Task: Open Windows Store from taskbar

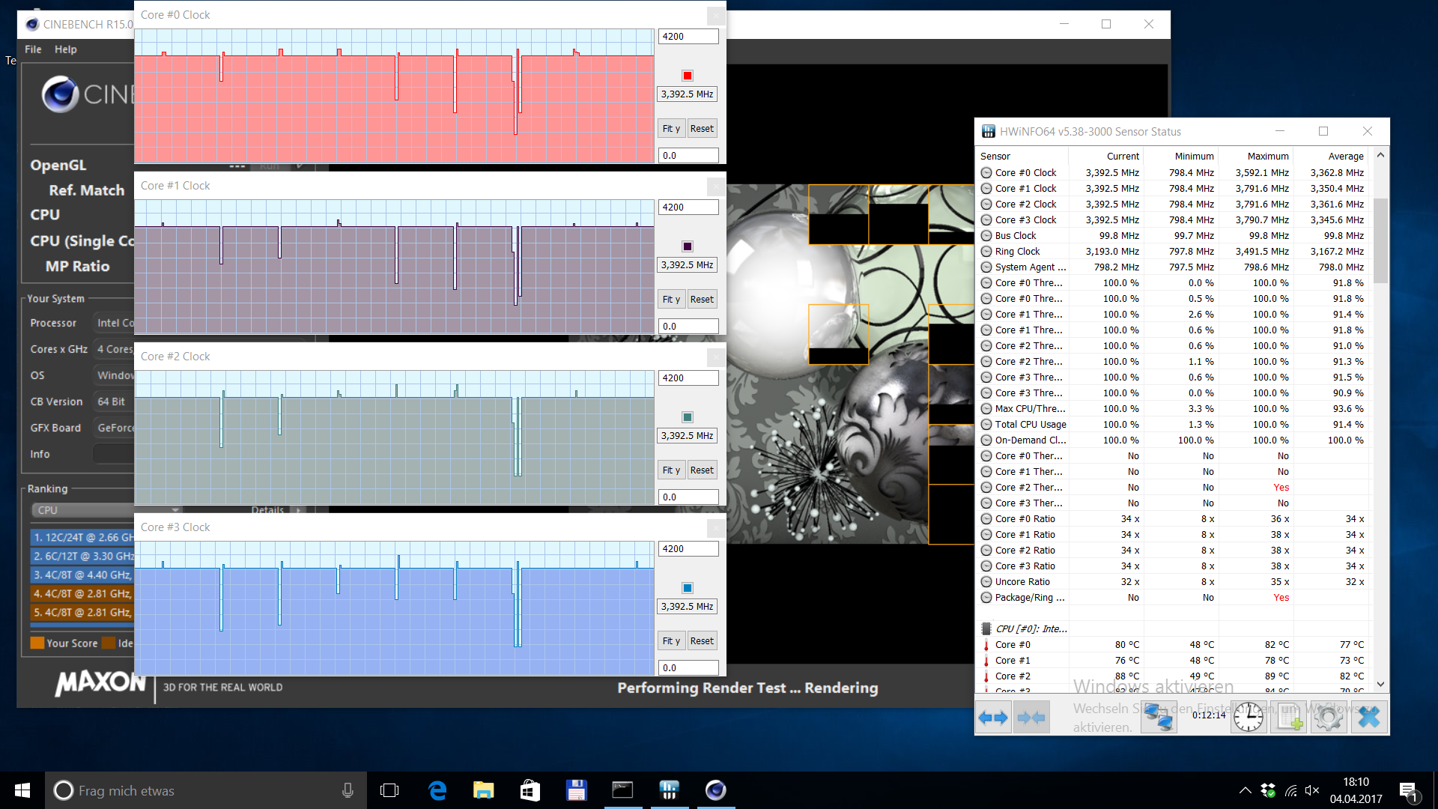Action: 530,790
